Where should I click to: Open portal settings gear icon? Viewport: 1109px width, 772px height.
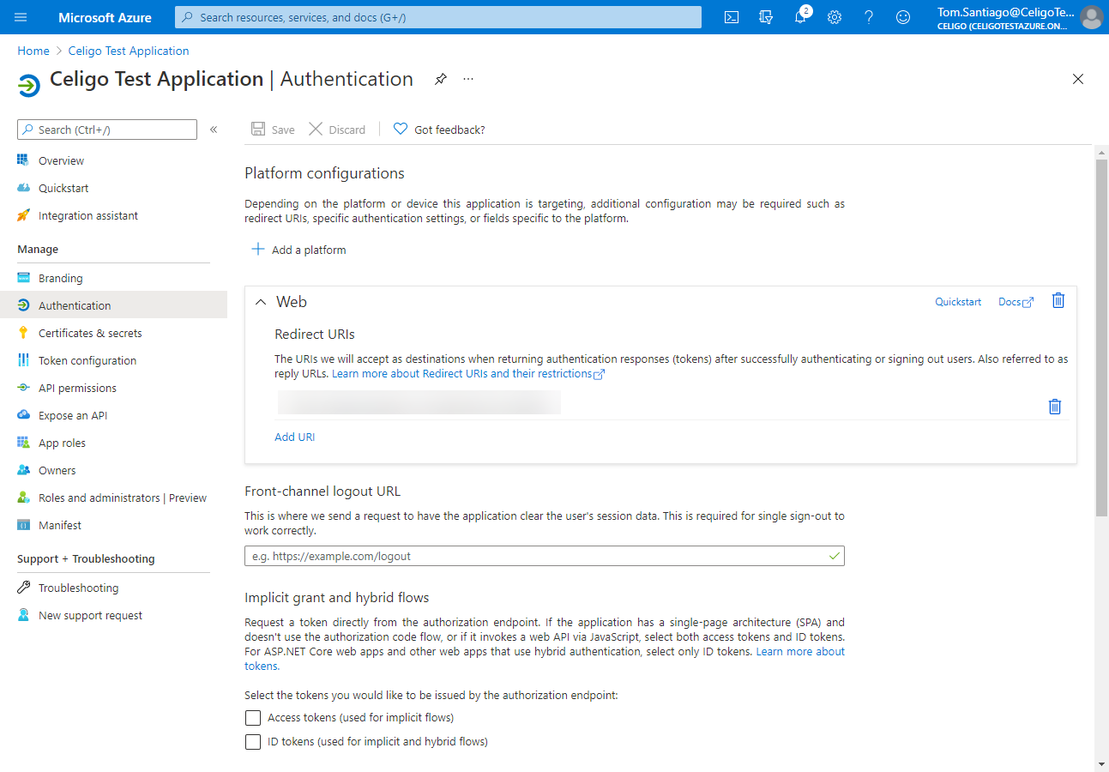[x=835, y=17]
